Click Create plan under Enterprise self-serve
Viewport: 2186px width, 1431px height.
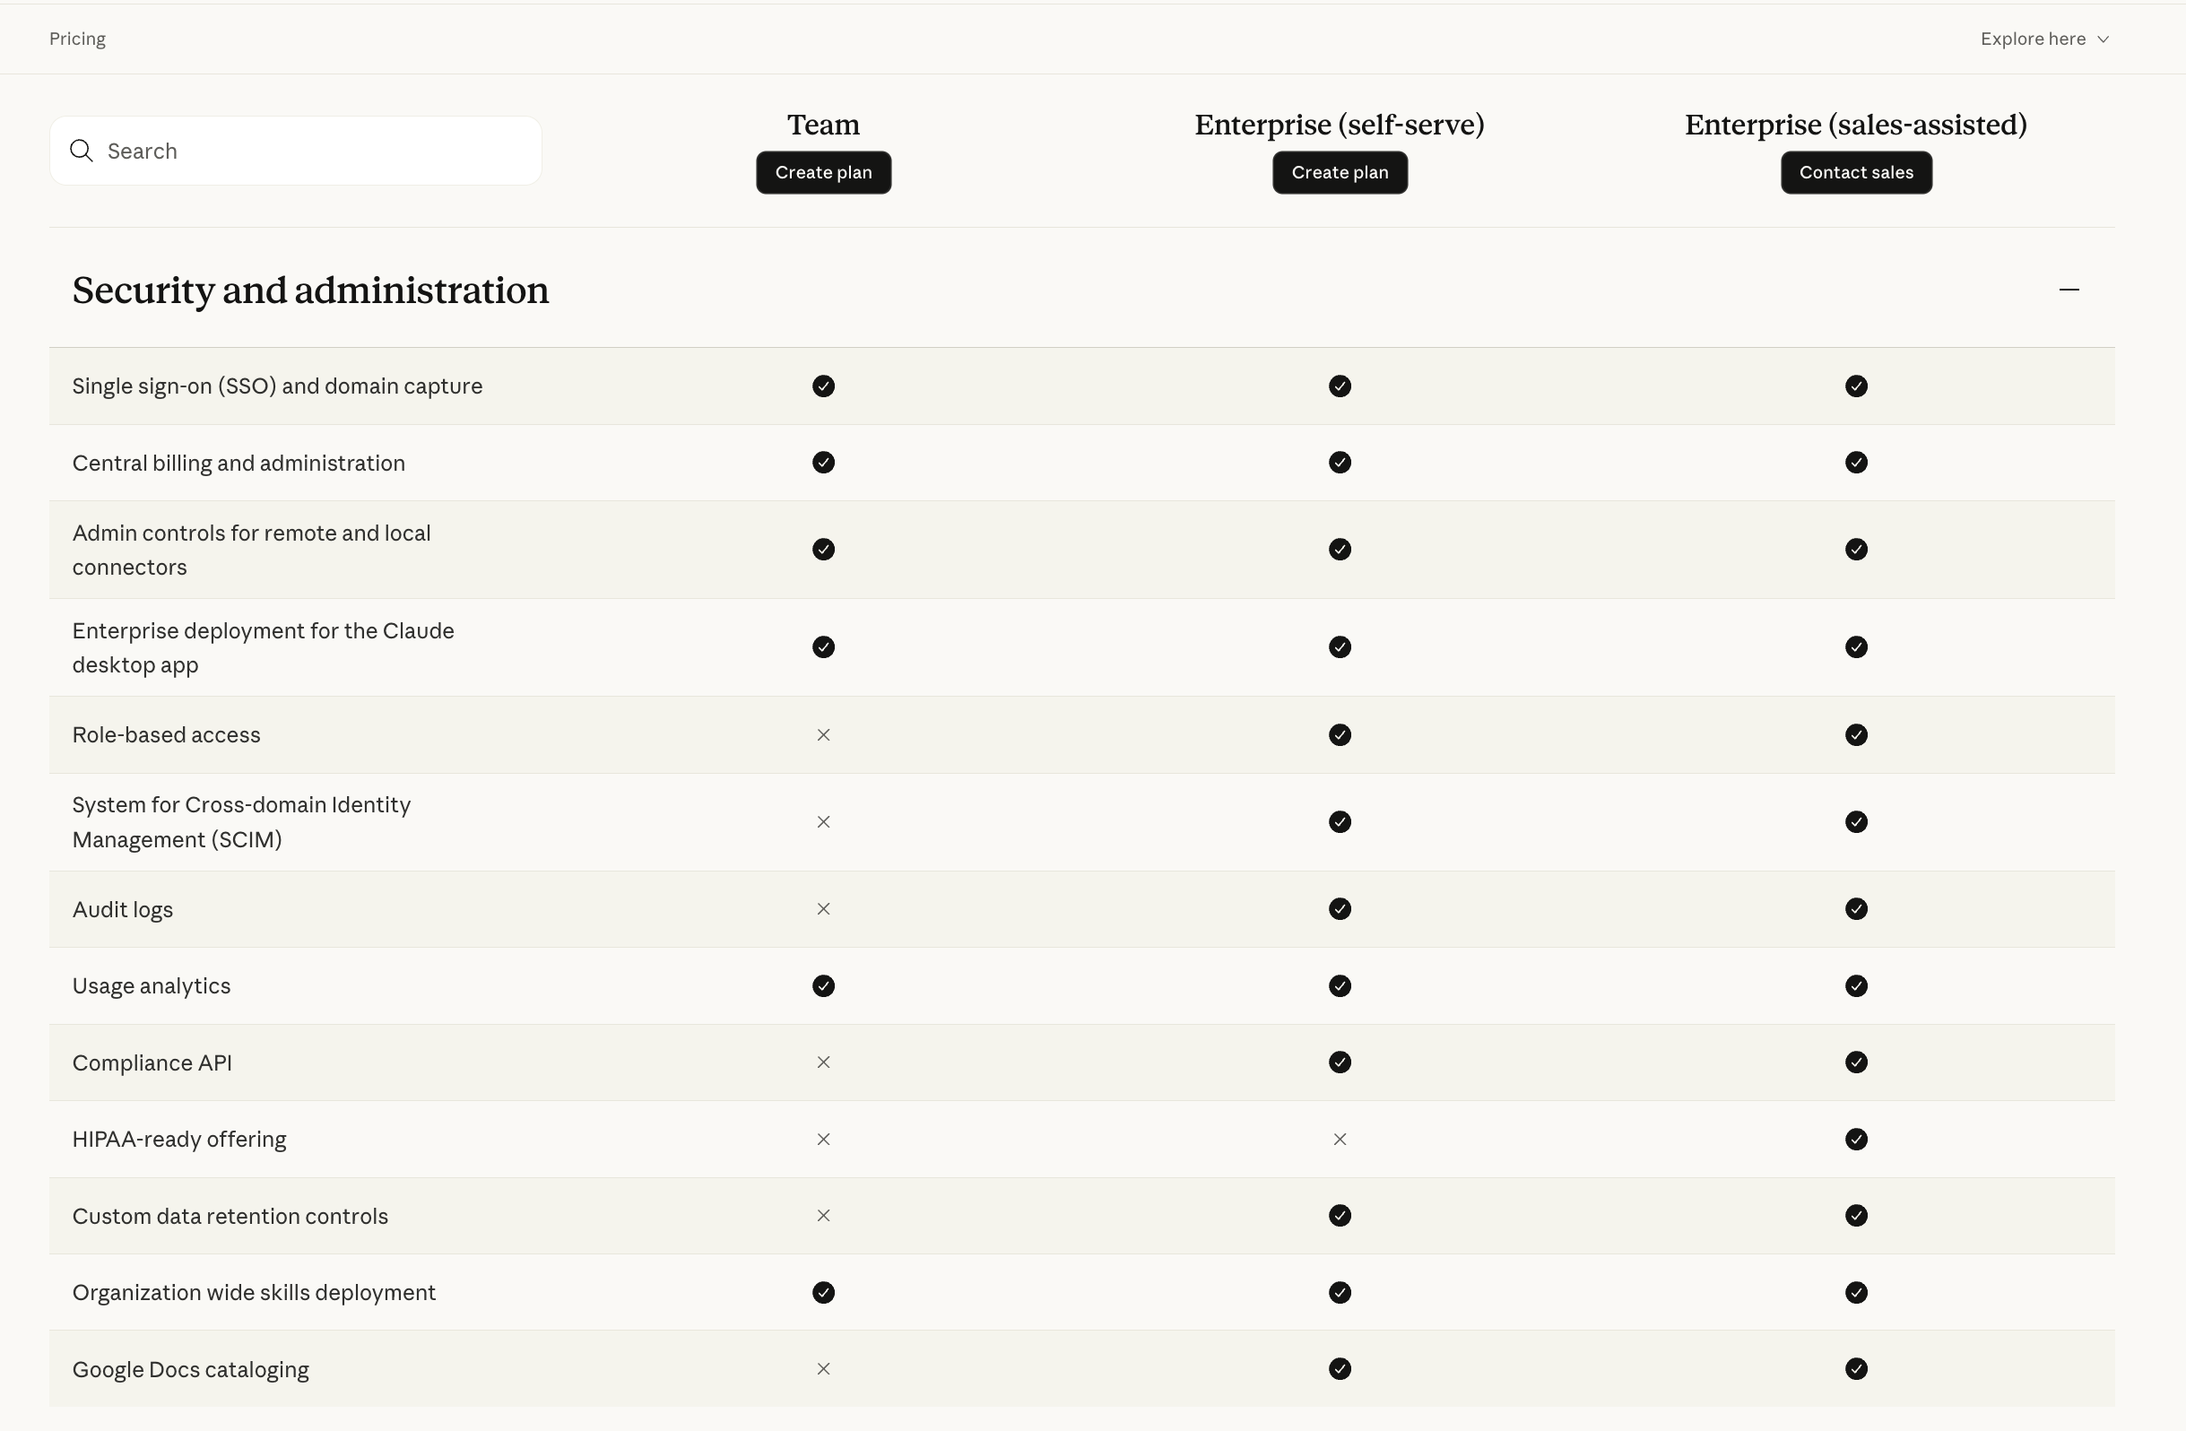(1340, 173)
